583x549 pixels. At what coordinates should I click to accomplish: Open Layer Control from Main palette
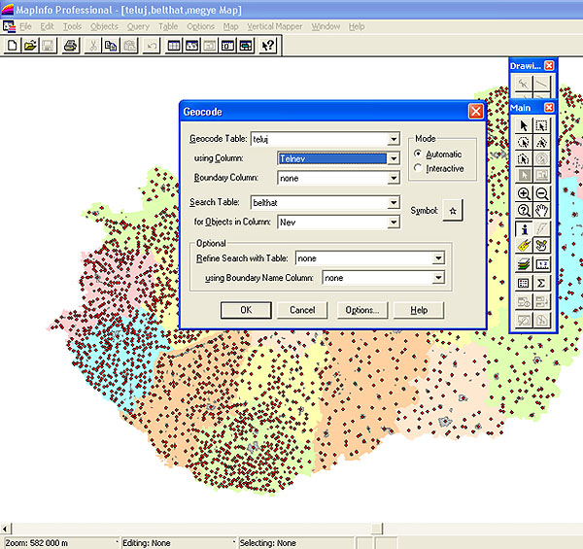tap(524, 263)
